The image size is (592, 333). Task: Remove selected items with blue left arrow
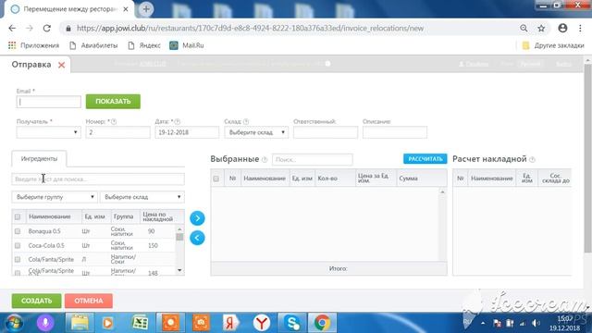pos(197,238)
